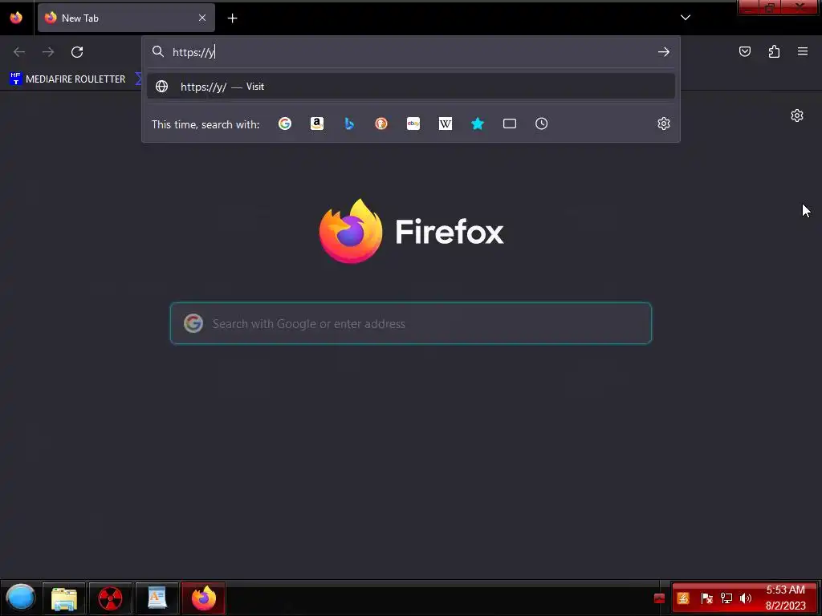Search this time with eBay
This screenshot has width=822, height=616.
413,124
